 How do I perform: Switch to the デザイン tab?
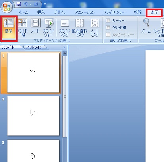[x=60, y=12]
